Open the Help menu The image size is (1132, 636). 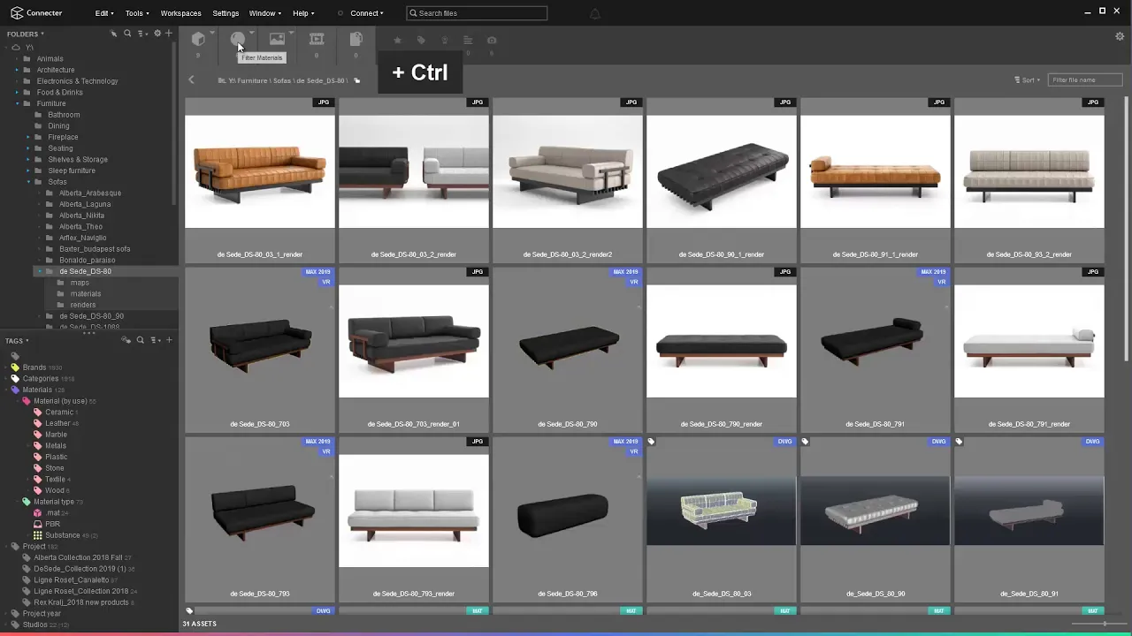click(x=303, y=13)
